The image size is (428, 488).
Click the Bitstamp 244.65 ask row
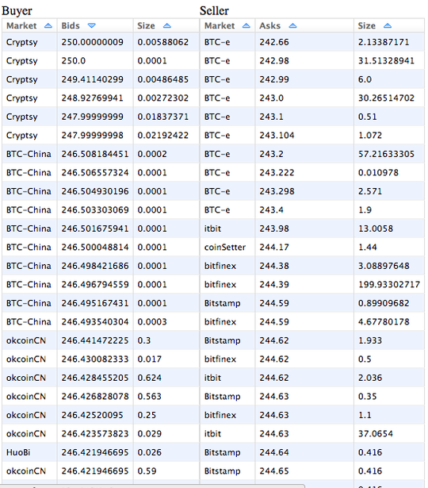[x=312, y=471]
